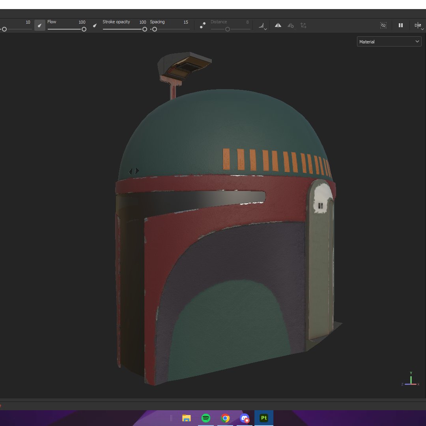
Task: Open symmetry settings icon
Action: click(x=291, y=26)
